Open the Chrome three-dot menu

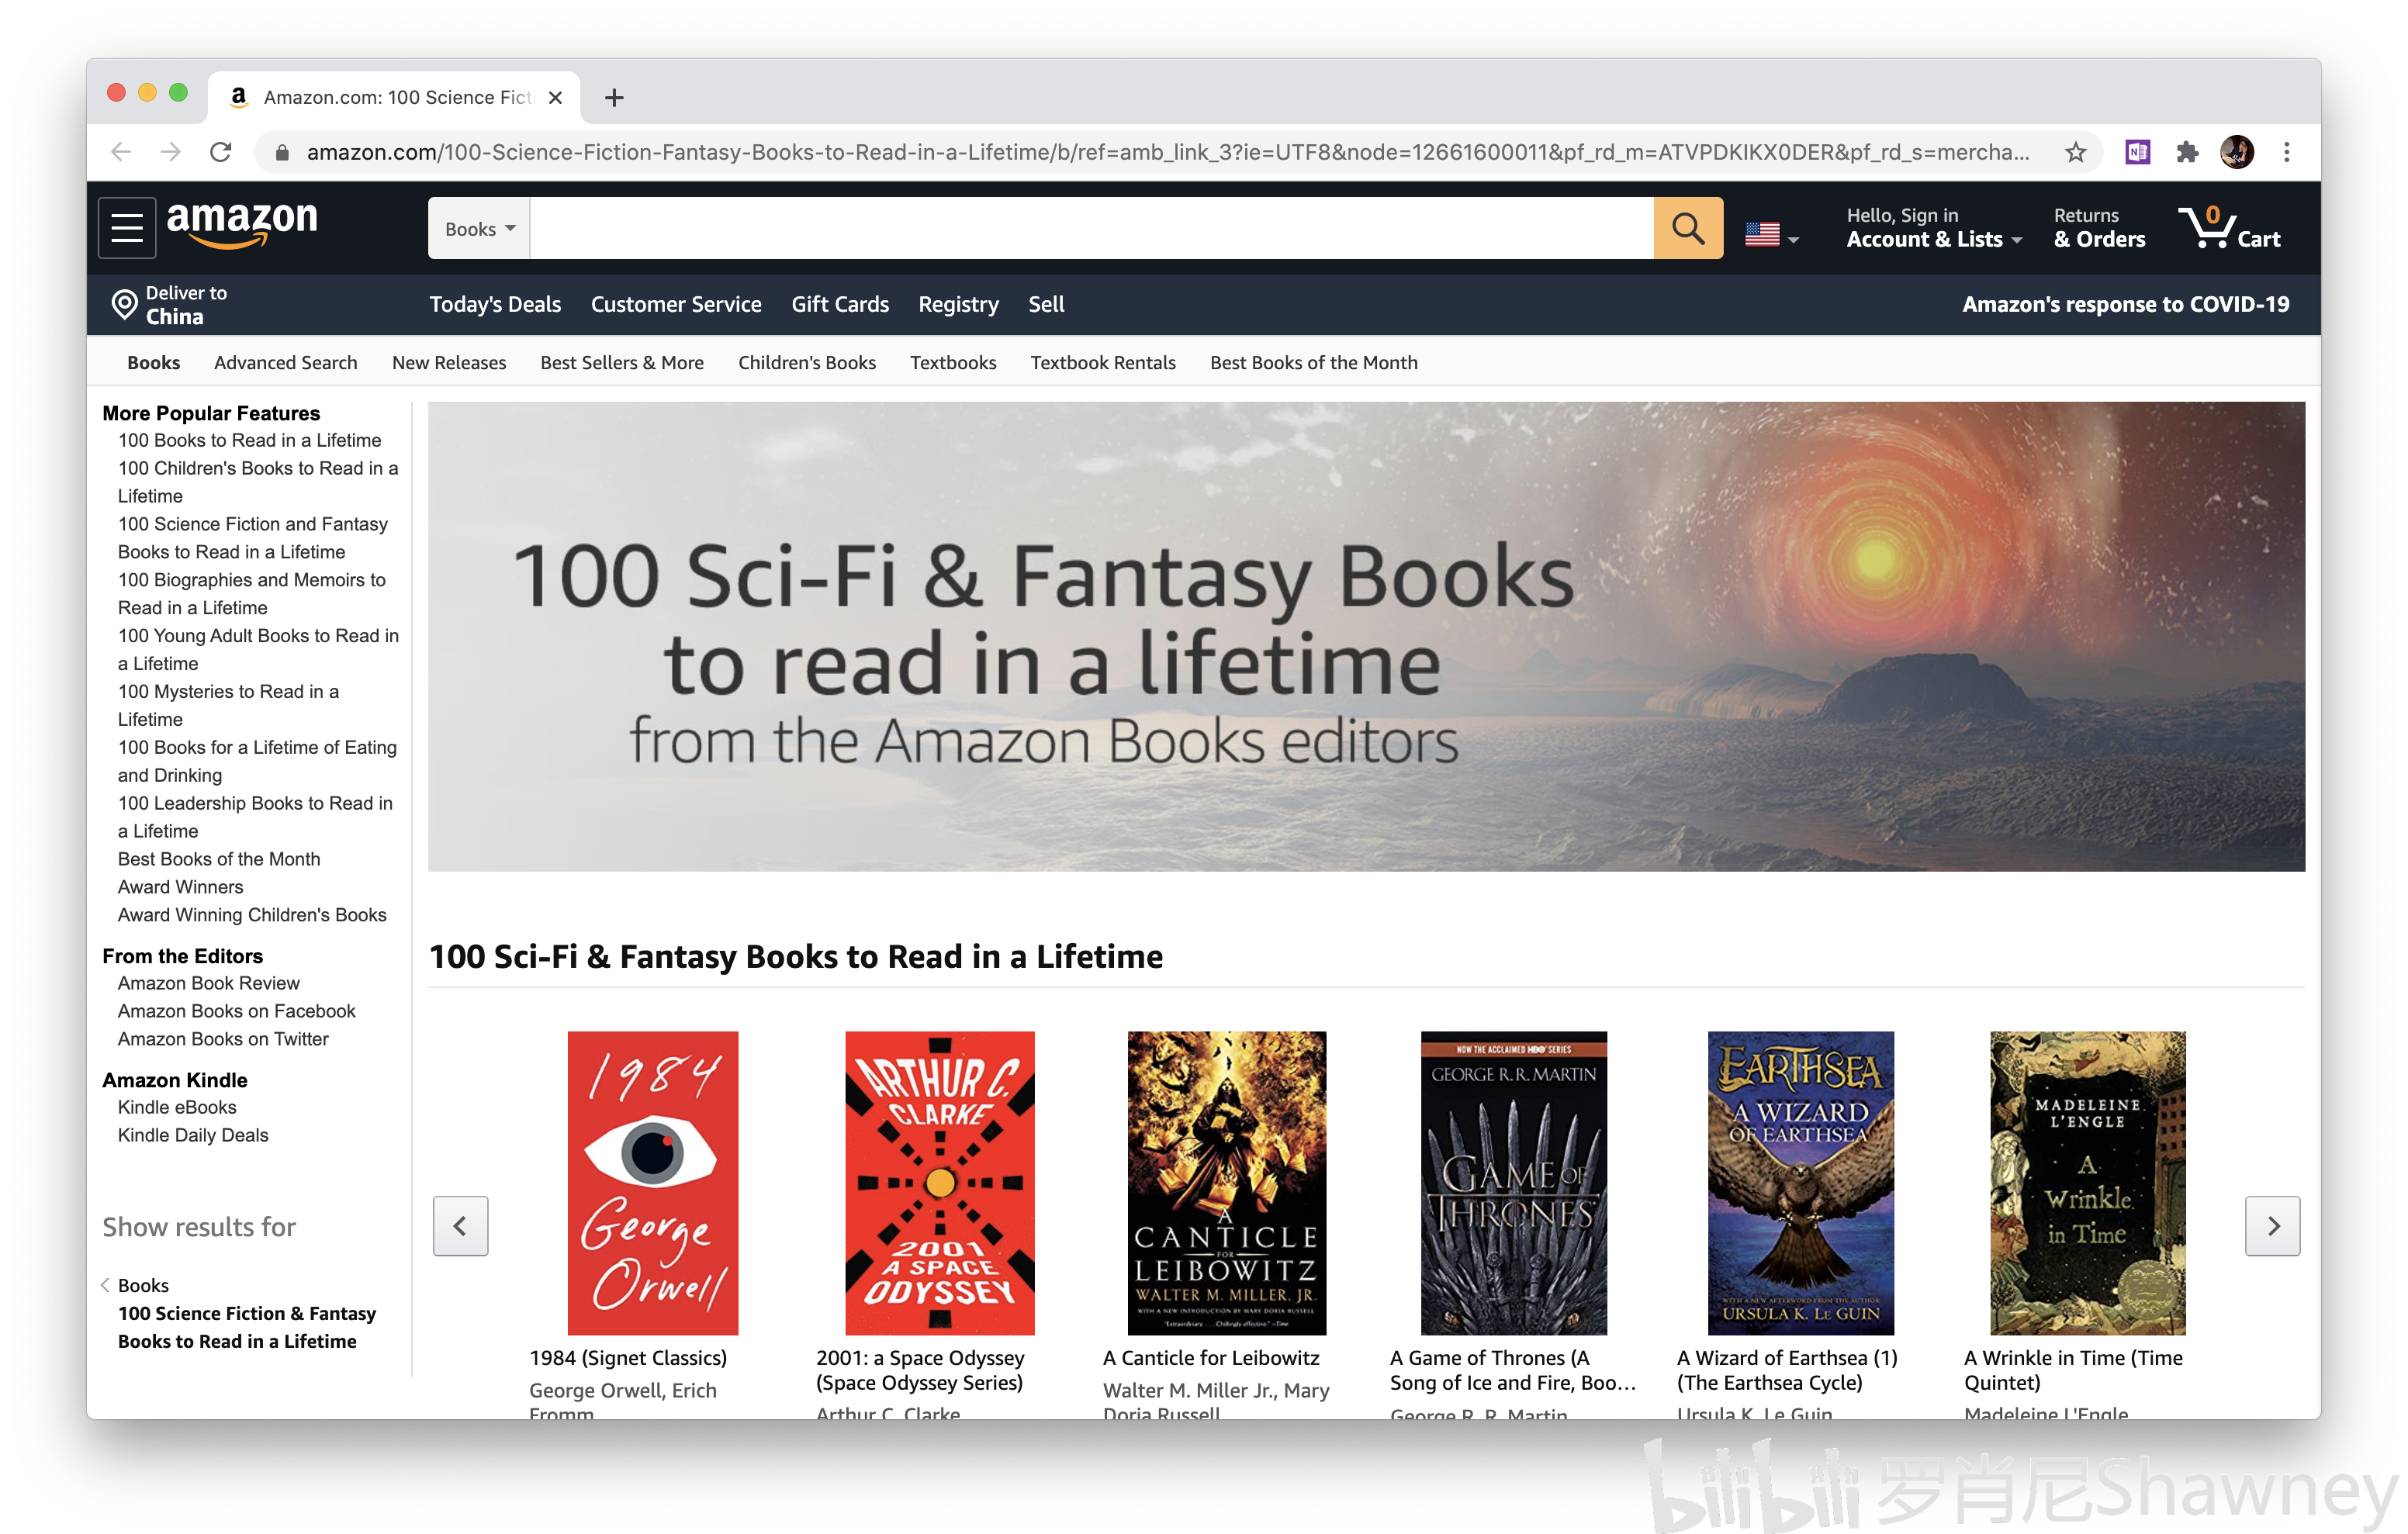tap(2287, 152)
